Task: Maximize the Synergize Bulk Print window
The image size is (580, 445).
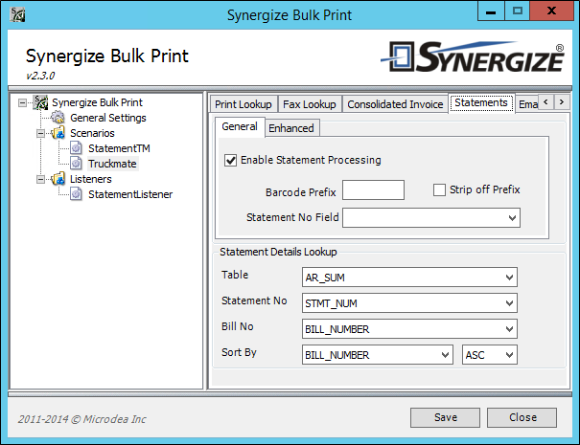Action: click(x=517, y=11)
